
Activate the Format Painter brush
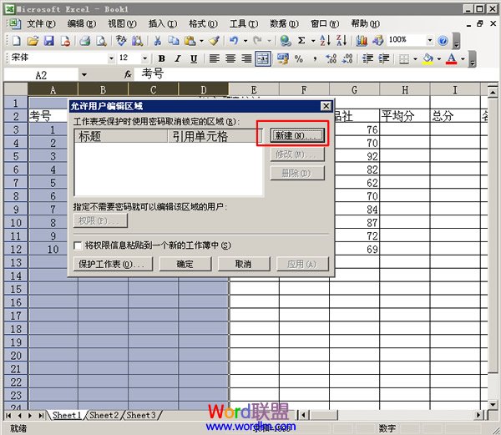tap(215, 41)
